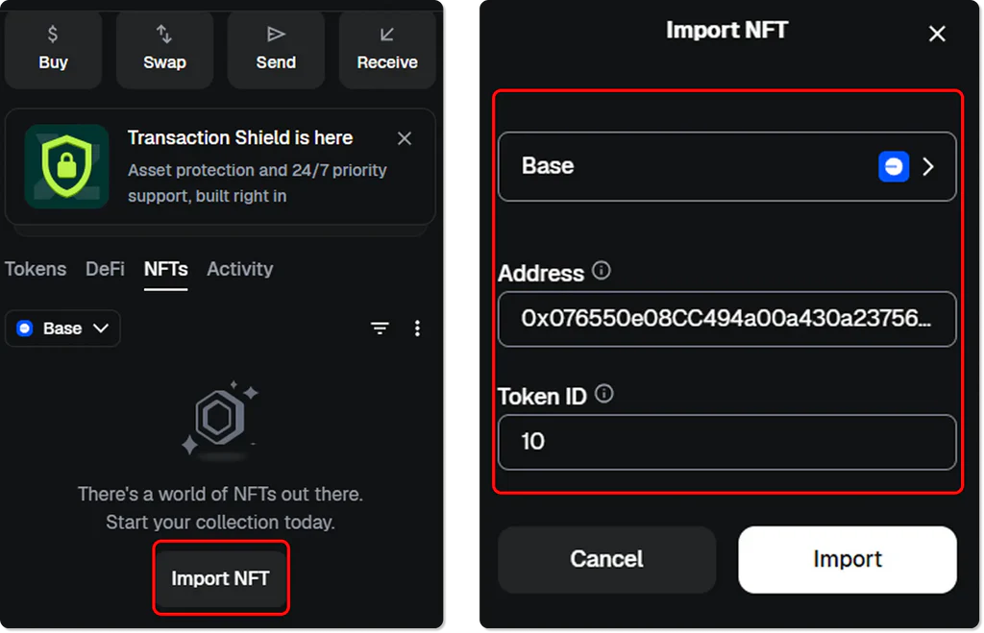
Task: Click the Swap arrows icon
Action: pos(164,35)
